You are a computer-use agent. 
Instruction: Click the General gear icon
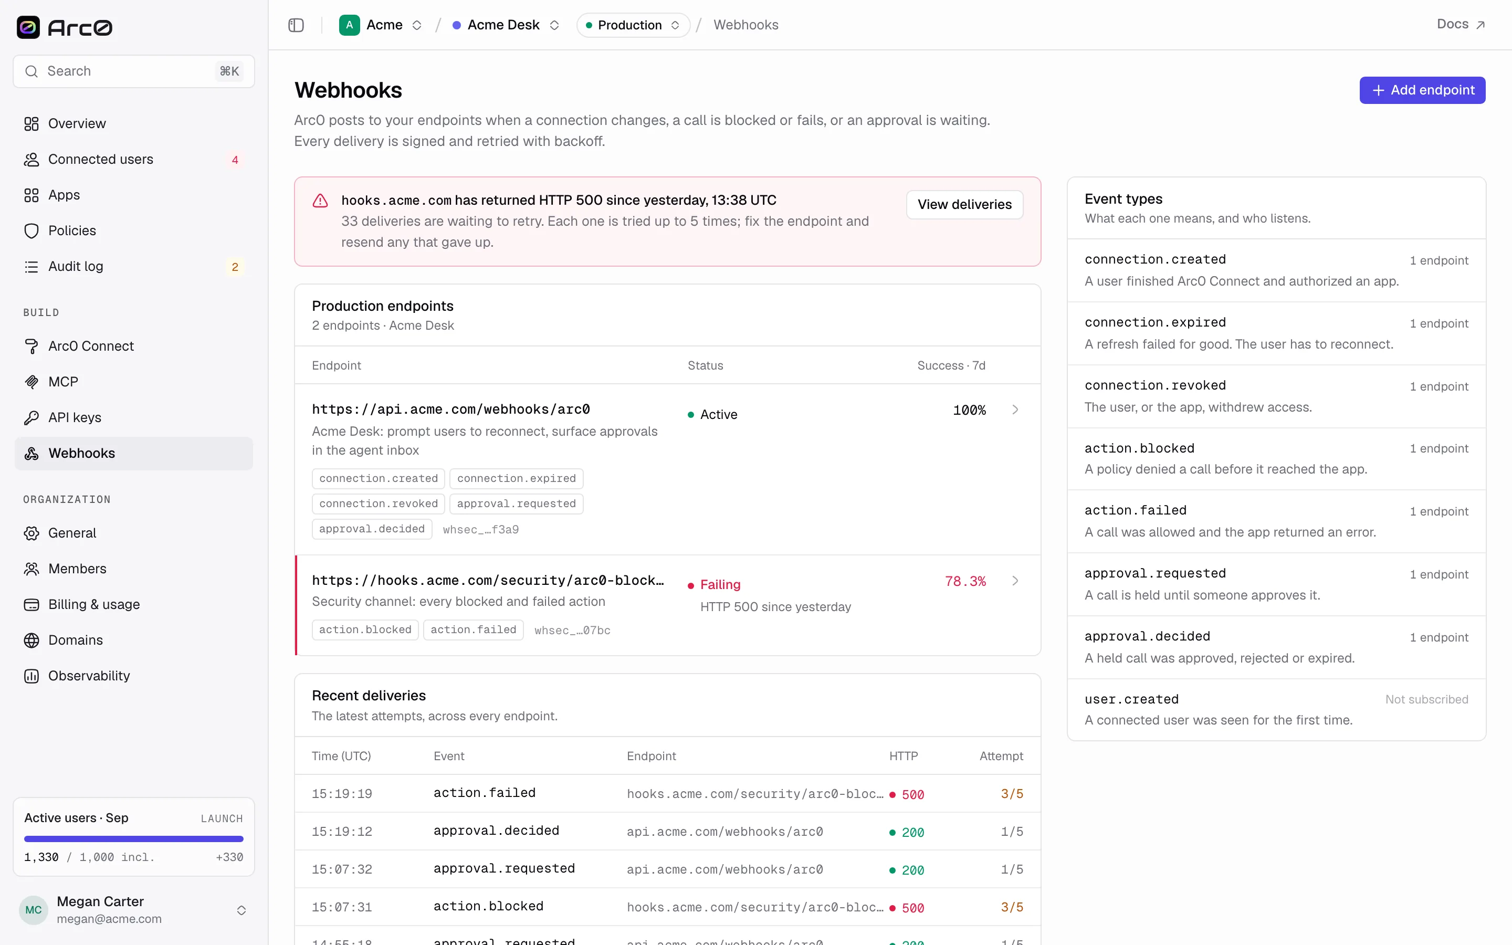click(x=31, y=533)
